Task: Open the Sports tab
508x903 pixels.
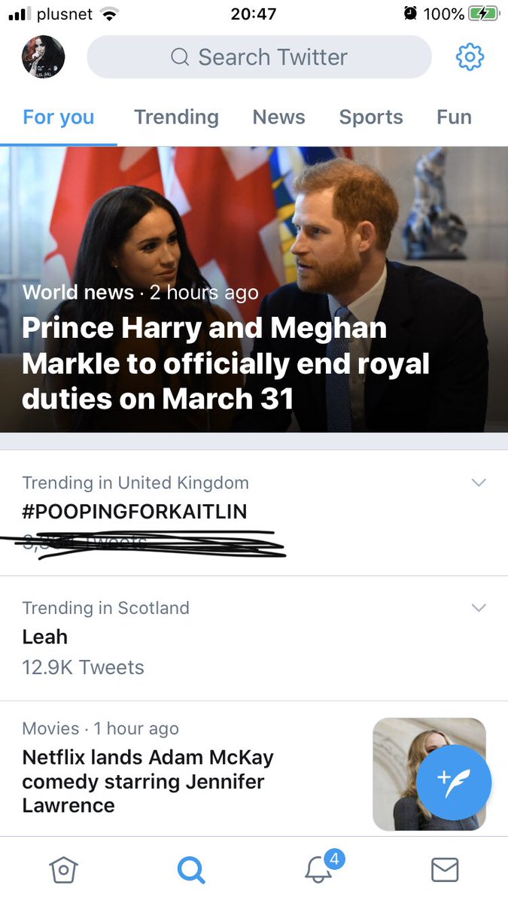Action: (371, 117)
